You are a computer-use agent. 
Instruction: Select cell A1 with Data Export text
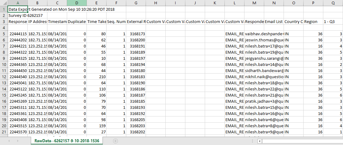(x=18, y=9)
